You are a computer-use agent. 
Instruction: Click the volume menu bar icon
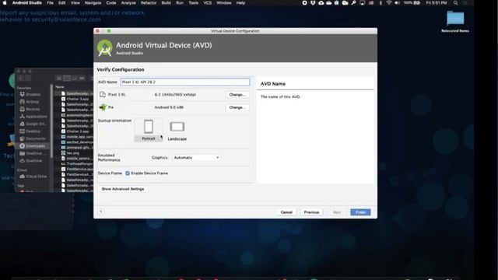(398, 3)
